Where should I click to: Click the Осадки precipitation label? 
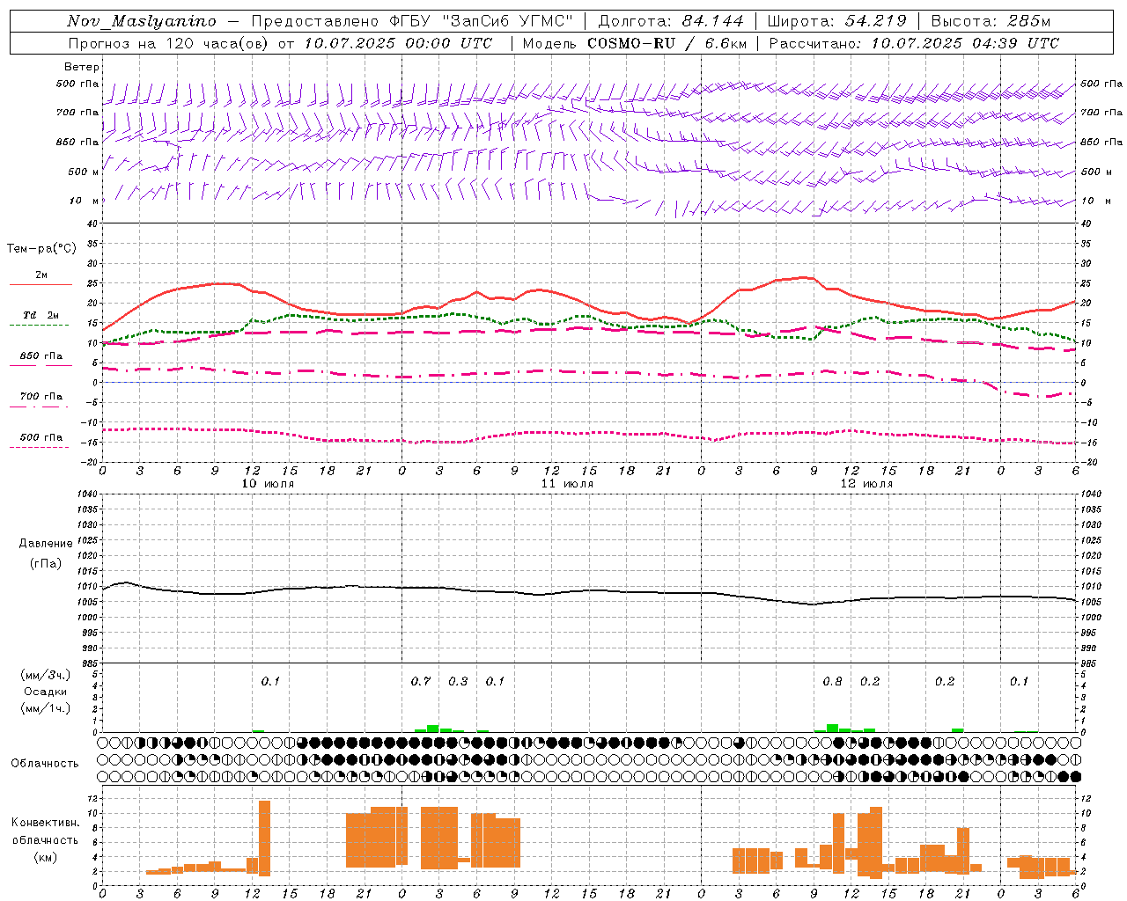(45, 692)
